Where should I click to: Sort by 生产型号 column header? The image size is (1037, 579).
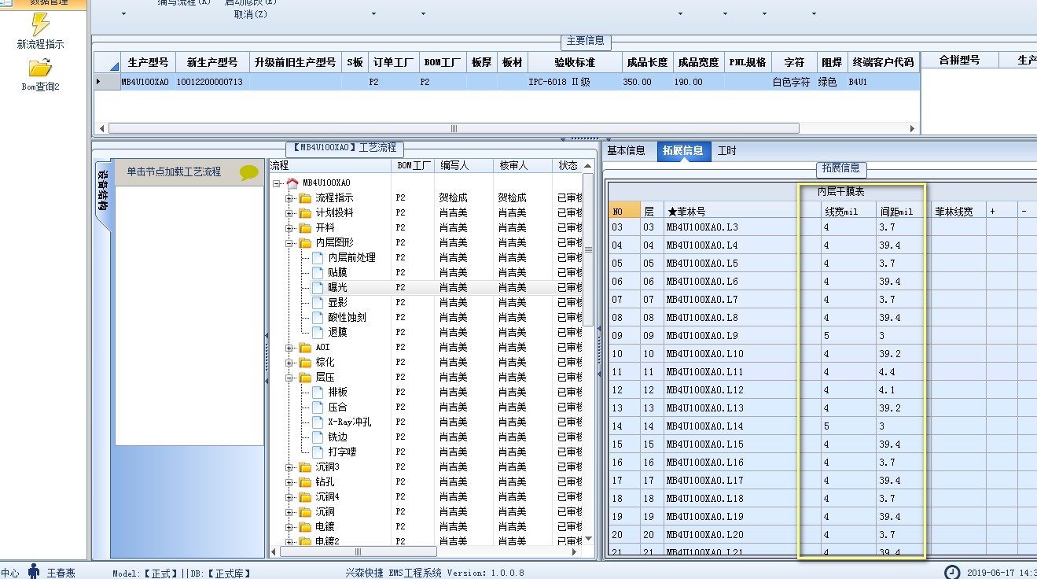(x=148, y=62)
